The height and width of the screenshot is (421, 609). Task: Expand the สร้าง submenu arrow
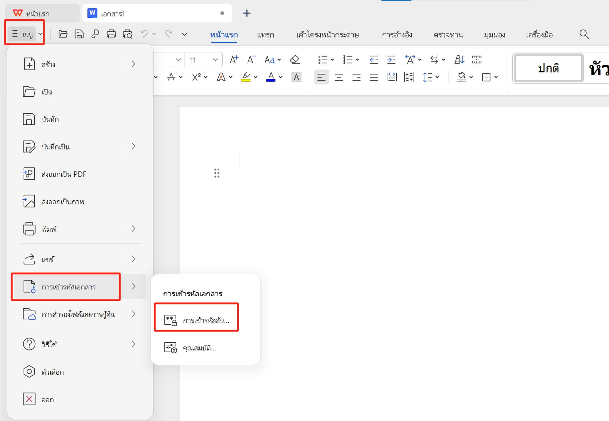(x=133, y=64)
